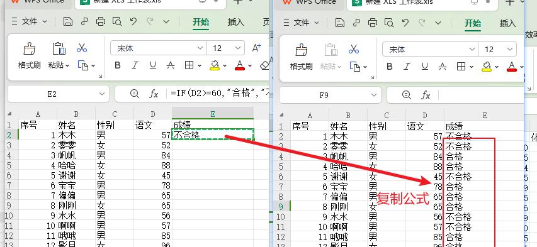
Task: Click fx insert function in left window
Action: (154, 94)
